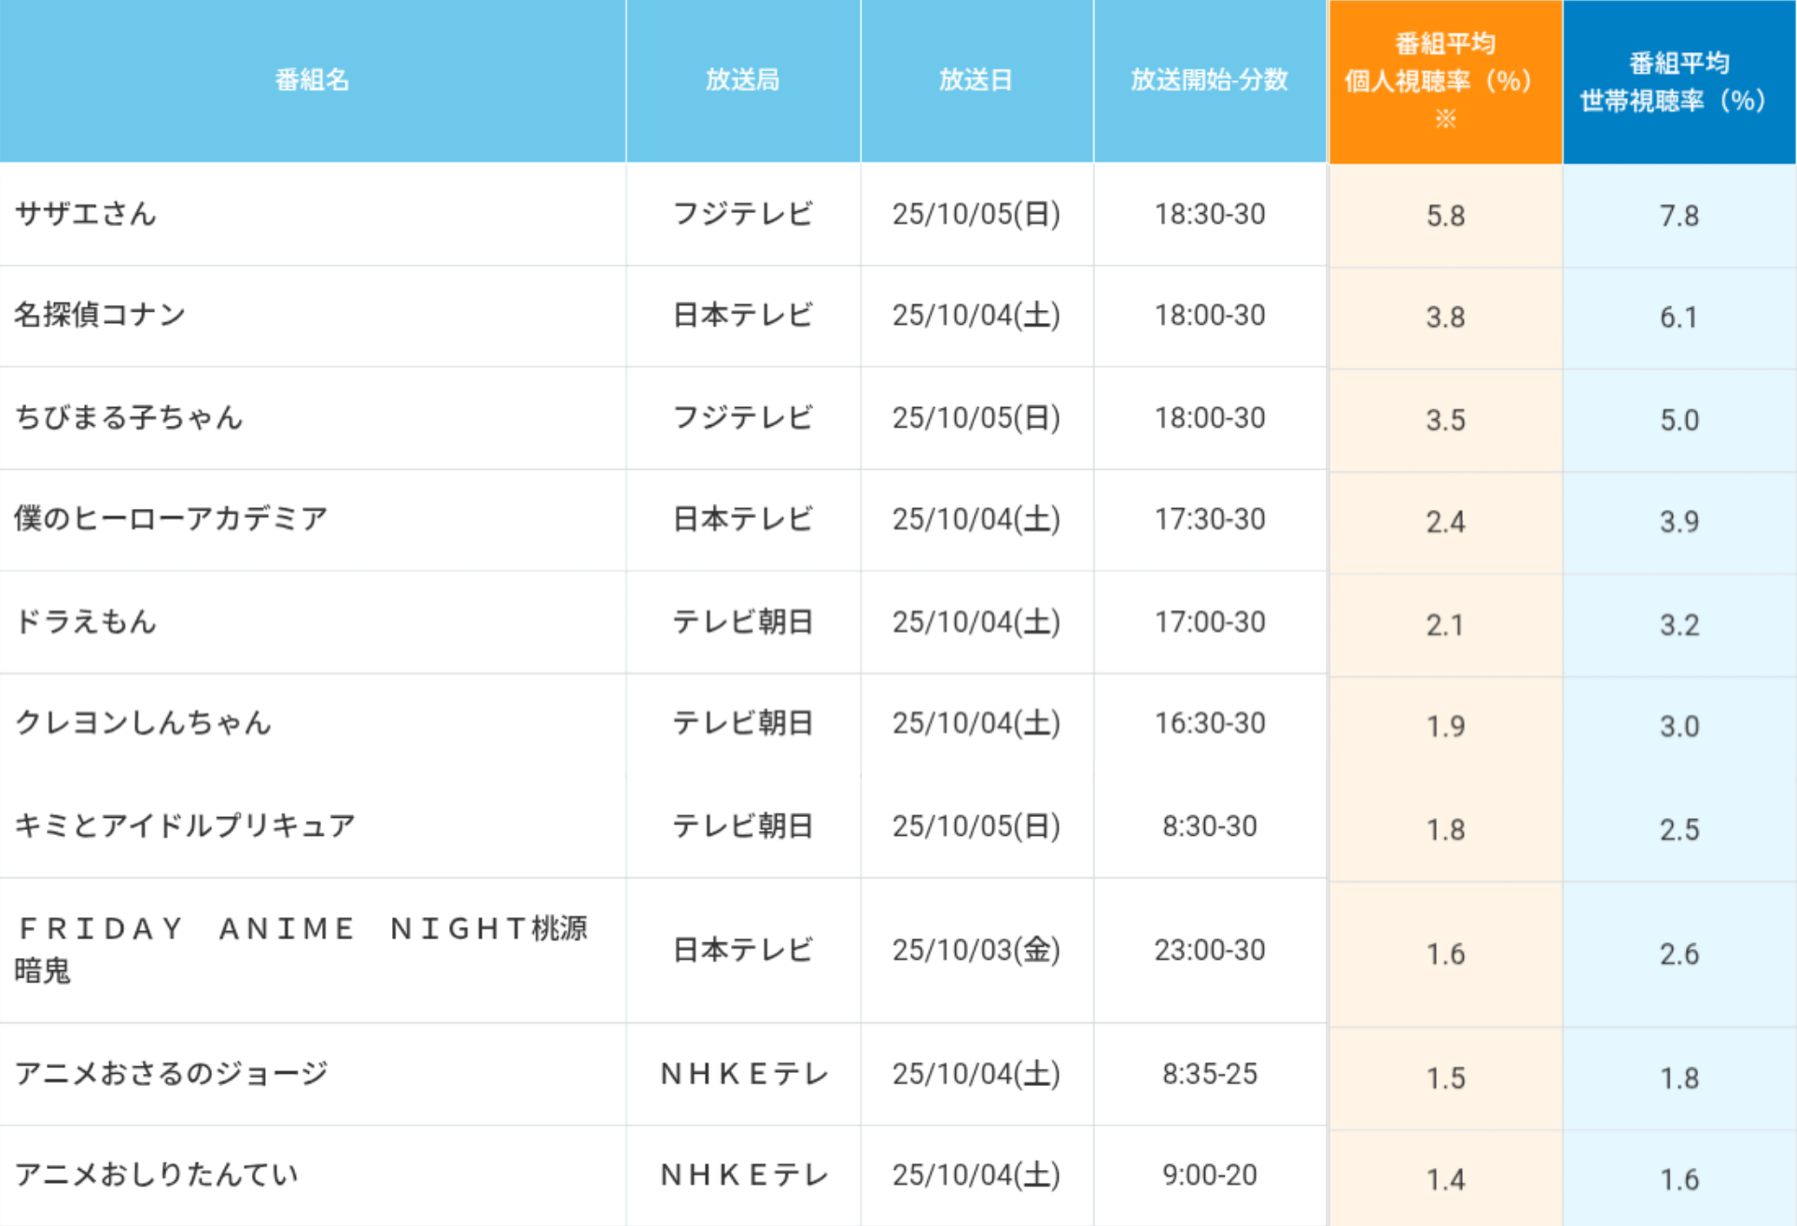Click the 25/10/03(金) broadcast date cell
This screenshot has width=1797, height=1226.
pos(976,951)
